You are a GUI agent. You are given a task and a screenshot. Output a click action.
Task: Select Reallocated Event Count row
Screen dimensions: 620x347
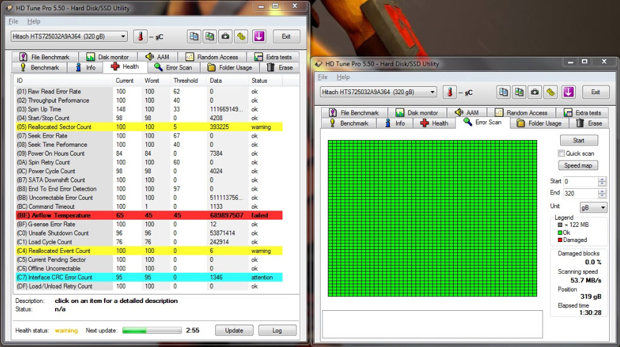pyautogui.click(x=149, y=251)
